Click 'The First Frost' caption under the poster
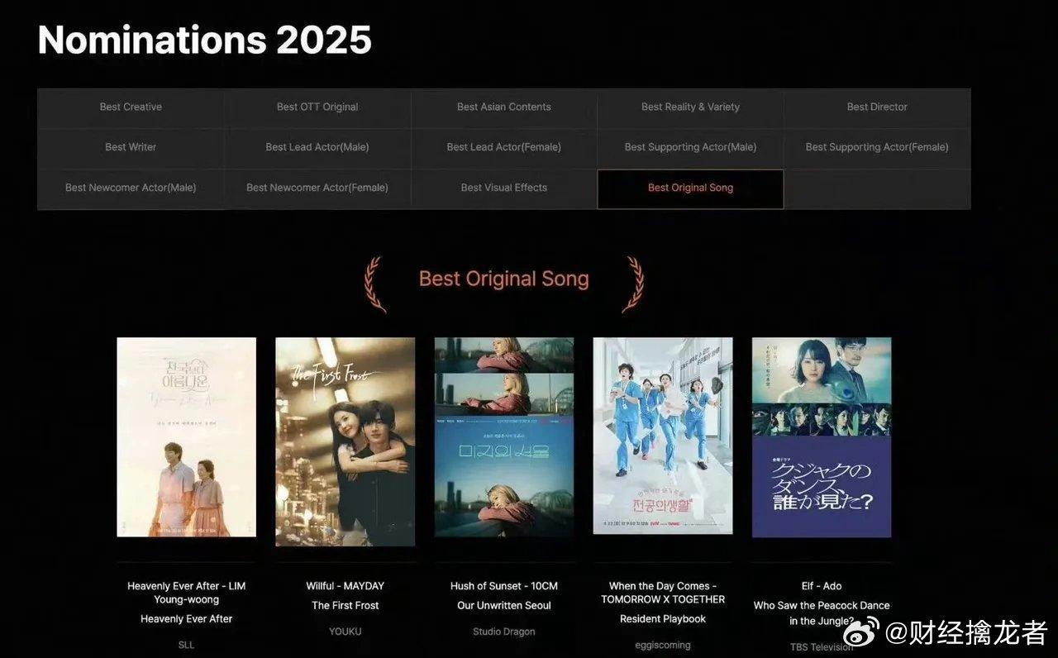The height and width of the screenshot is (658, 1058). (346, 606)
